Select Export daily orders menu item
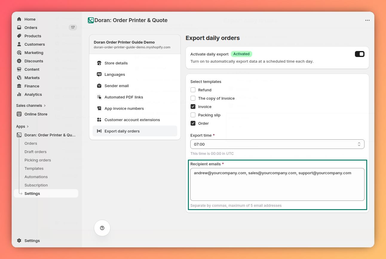Viewport: 386px width, 259px height. (x=135, y=131)
